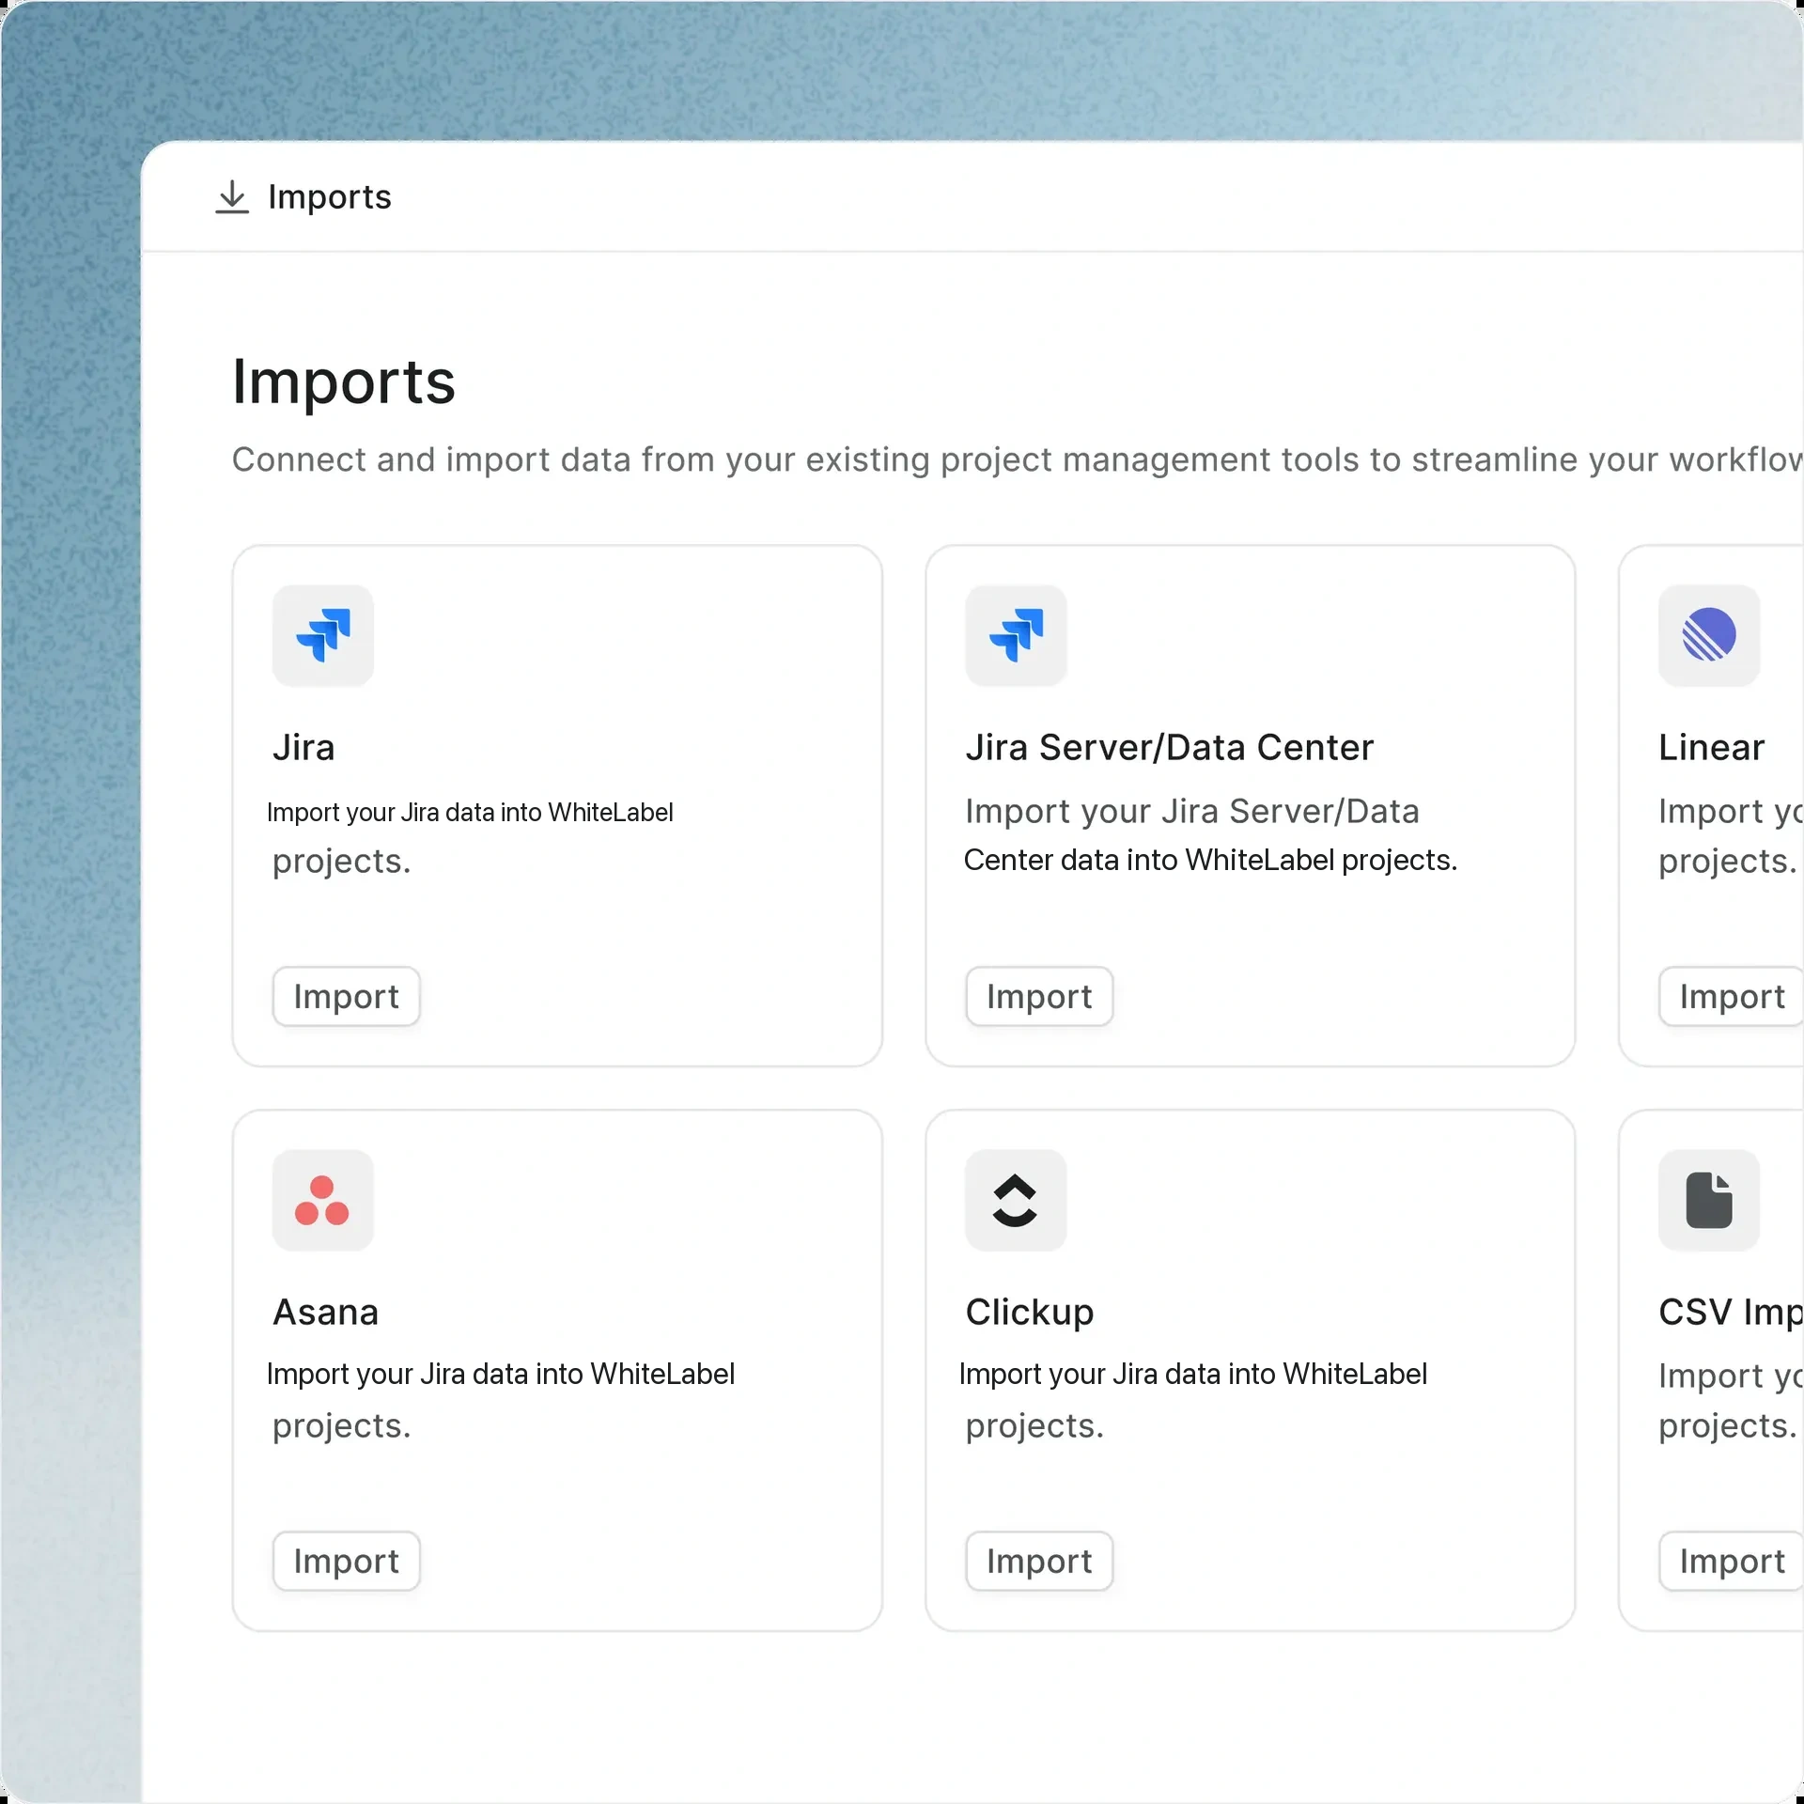Click the Linear card title
Viewport: 1804px width, 1804px height.
pos(1711,747)
